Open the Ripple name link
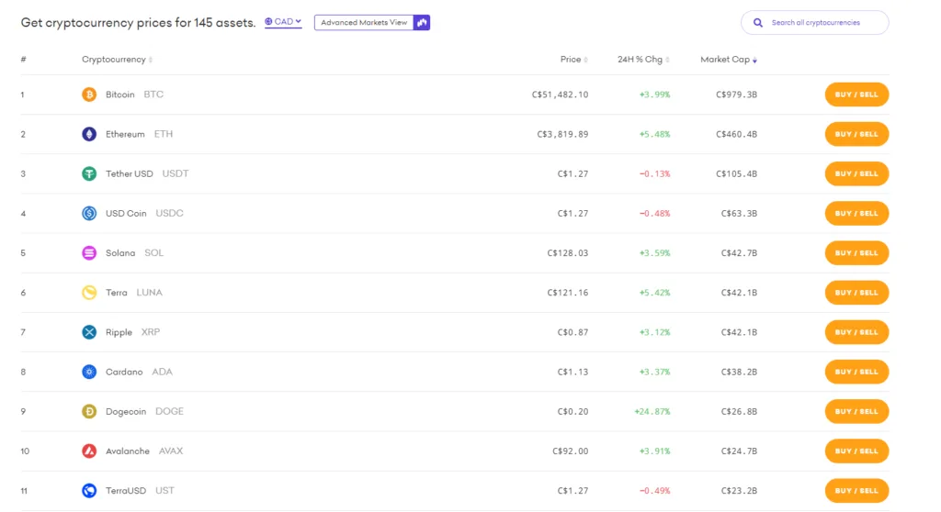Screen dimensions: 941x512 point(119,332)
